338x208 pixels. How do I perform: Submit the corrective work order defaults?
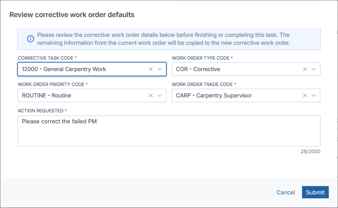(315, 192)
